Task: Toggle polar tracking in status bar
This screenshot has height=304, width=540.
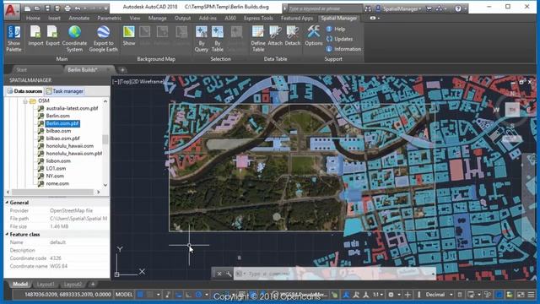Action: [x=199, y=295]
